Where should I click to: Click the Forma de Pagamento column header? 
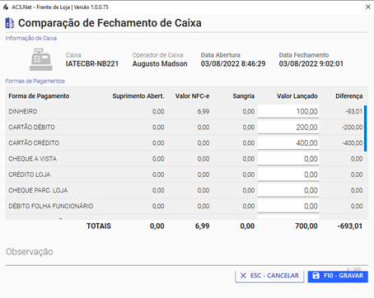[39, 96]
